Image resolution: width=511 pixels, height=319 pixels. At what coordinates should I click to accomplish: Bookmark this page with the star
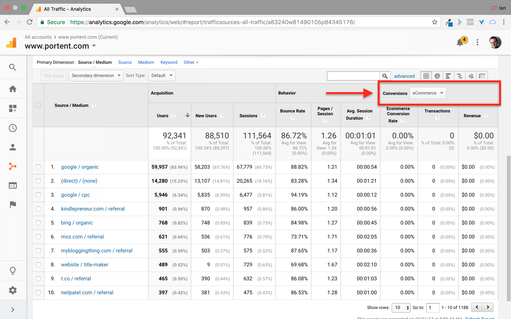[434, 22]
